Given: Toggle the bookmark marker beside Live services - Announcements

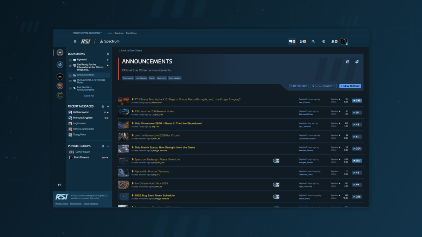Looking at the screenshot, I should [x=70, y=88].
